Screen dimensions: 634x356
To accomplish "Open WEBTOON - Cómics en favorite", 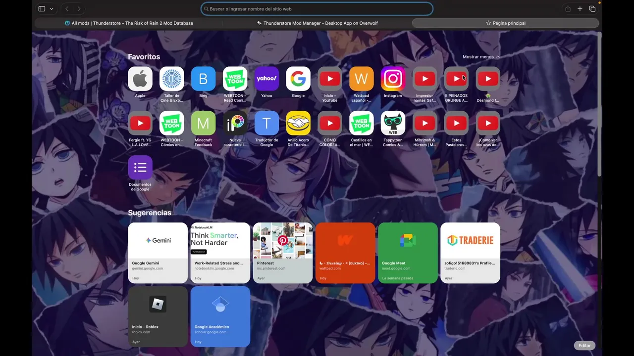I will tap(172, 123).
